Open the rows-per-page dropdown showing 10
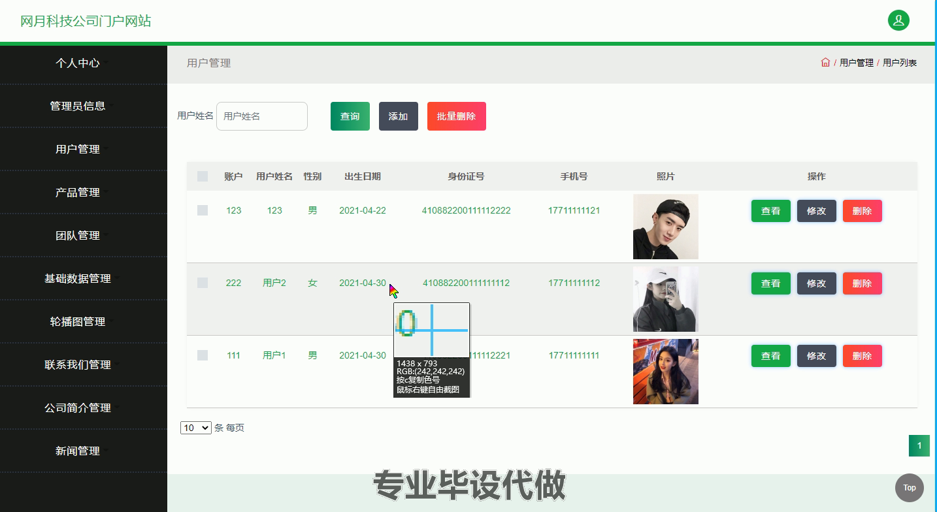This screenshot has height=512, width=937. (196, 428)
